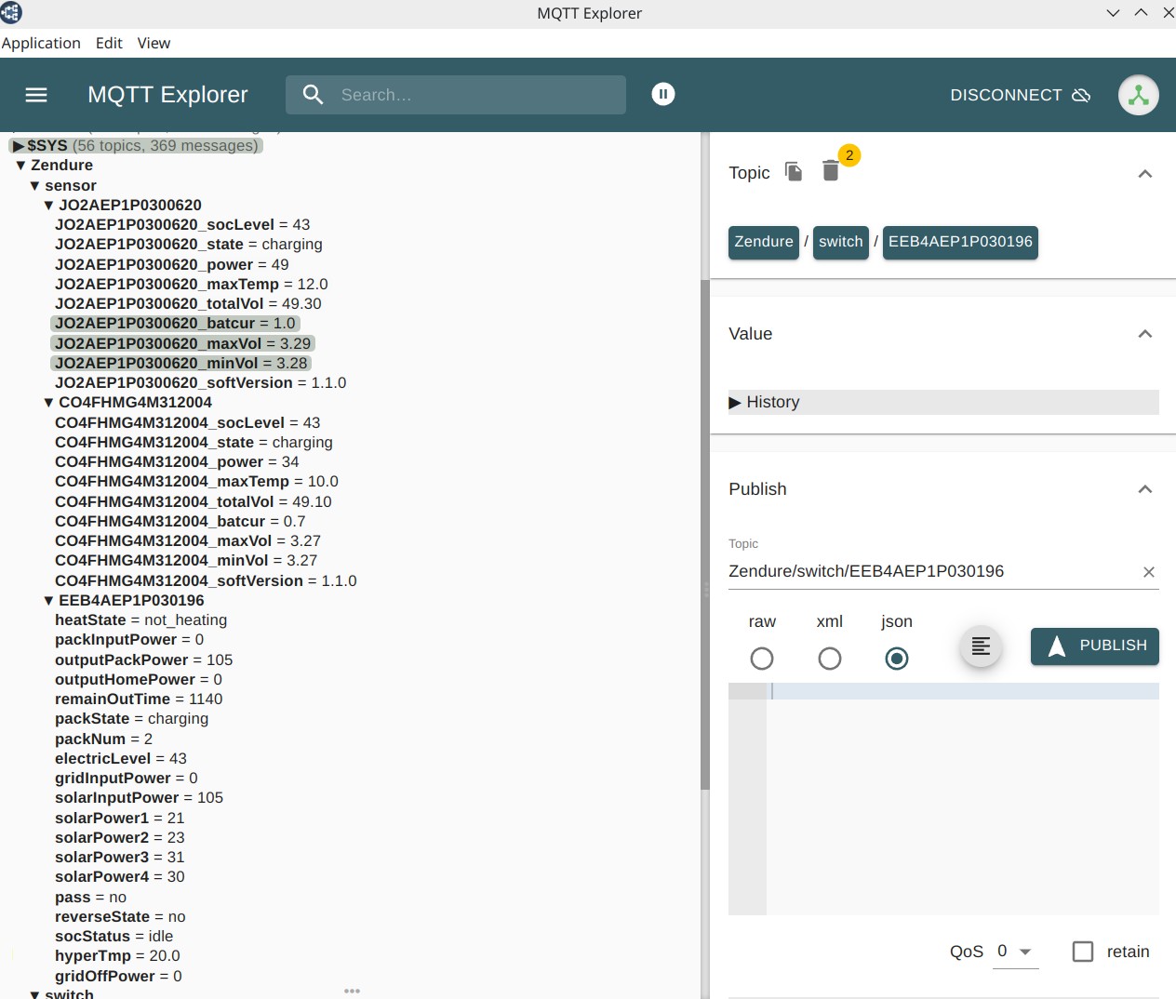Click the PUBLISH button
The image size is (1176, 999).
(1095, 646)
